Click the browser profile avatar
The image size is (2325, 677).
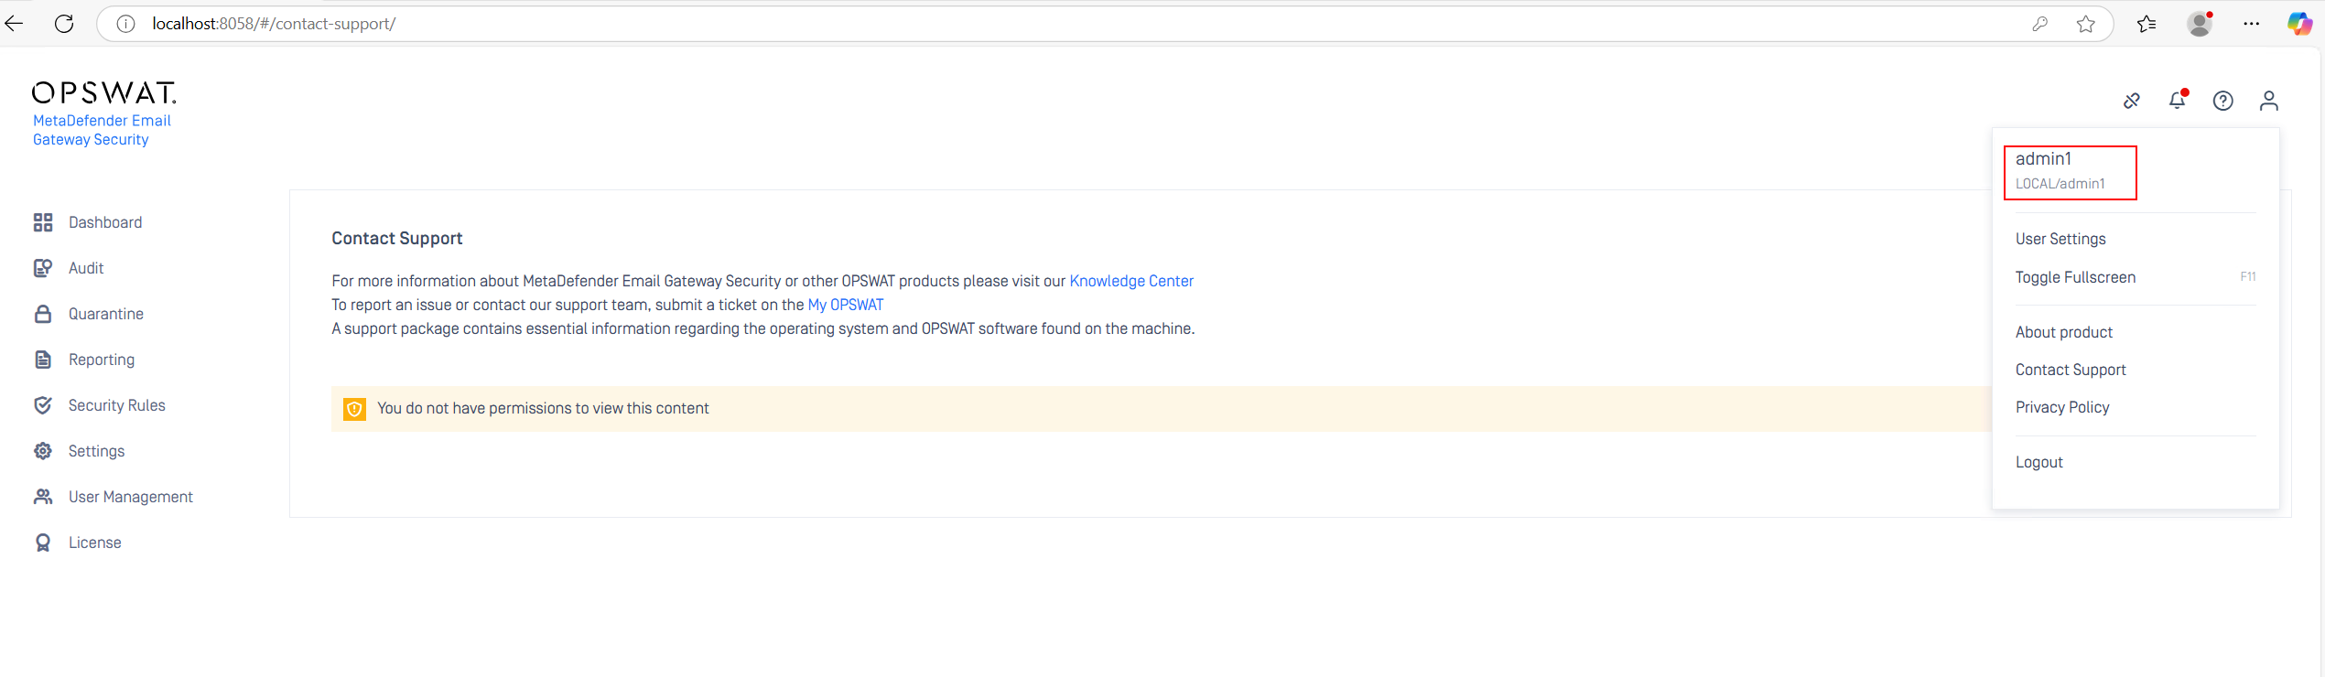point(2200,24)
